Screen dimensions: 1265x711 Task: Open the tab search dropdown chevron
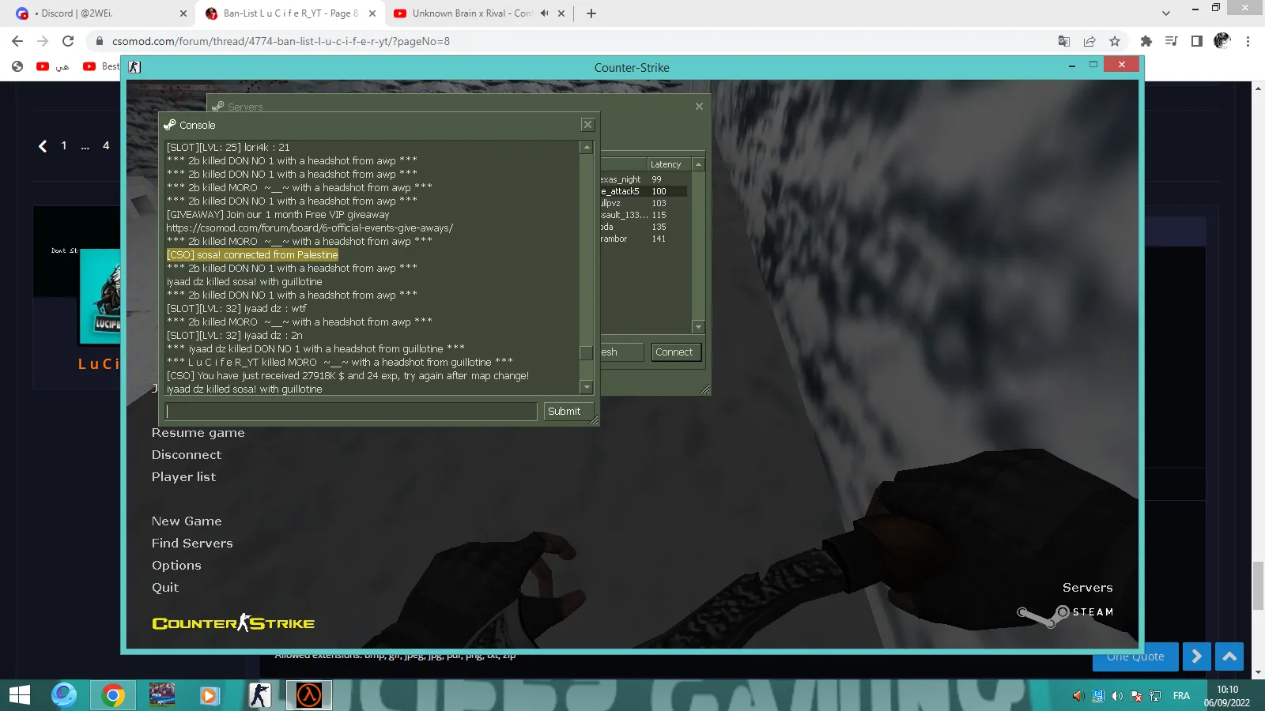click(1166, 13)
